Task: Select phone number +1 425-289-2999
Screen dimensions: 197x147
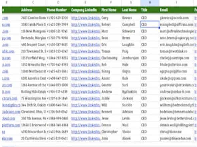Action: coord(57,24)
